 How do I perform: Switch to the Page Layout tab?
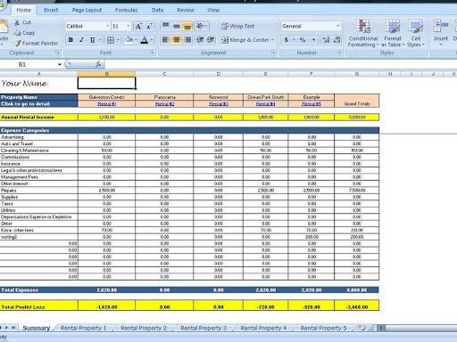click(x=87, y=10)
